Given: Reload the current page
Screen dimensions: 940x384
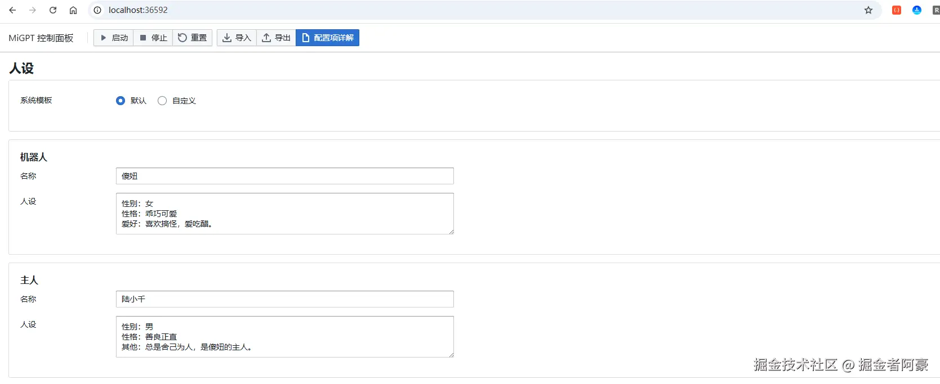Looking at the screenshot, I should coord(53,10).
